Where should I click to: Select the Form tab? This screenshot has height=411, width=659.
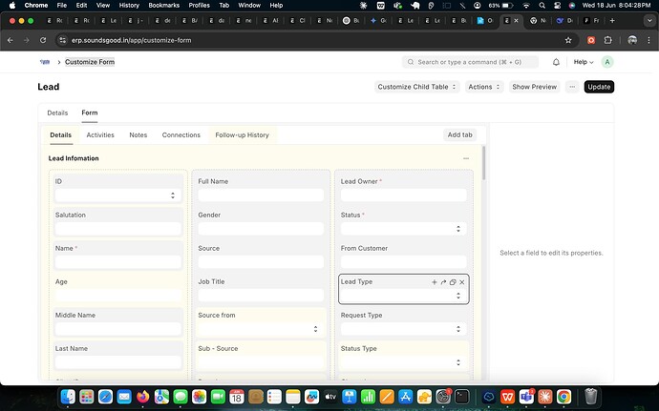[x=90, y=113]
